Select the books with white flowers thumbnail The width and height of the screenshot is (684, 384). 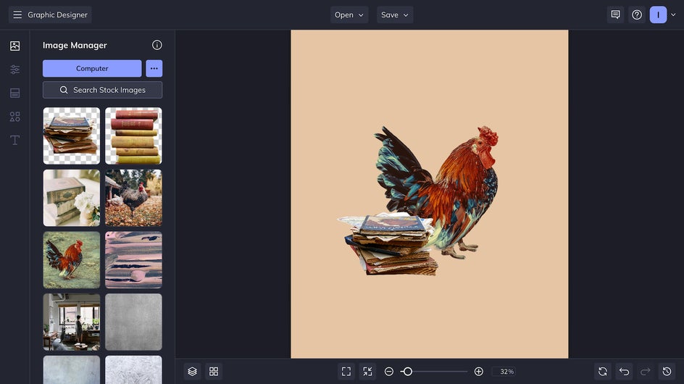coord(72,198)
